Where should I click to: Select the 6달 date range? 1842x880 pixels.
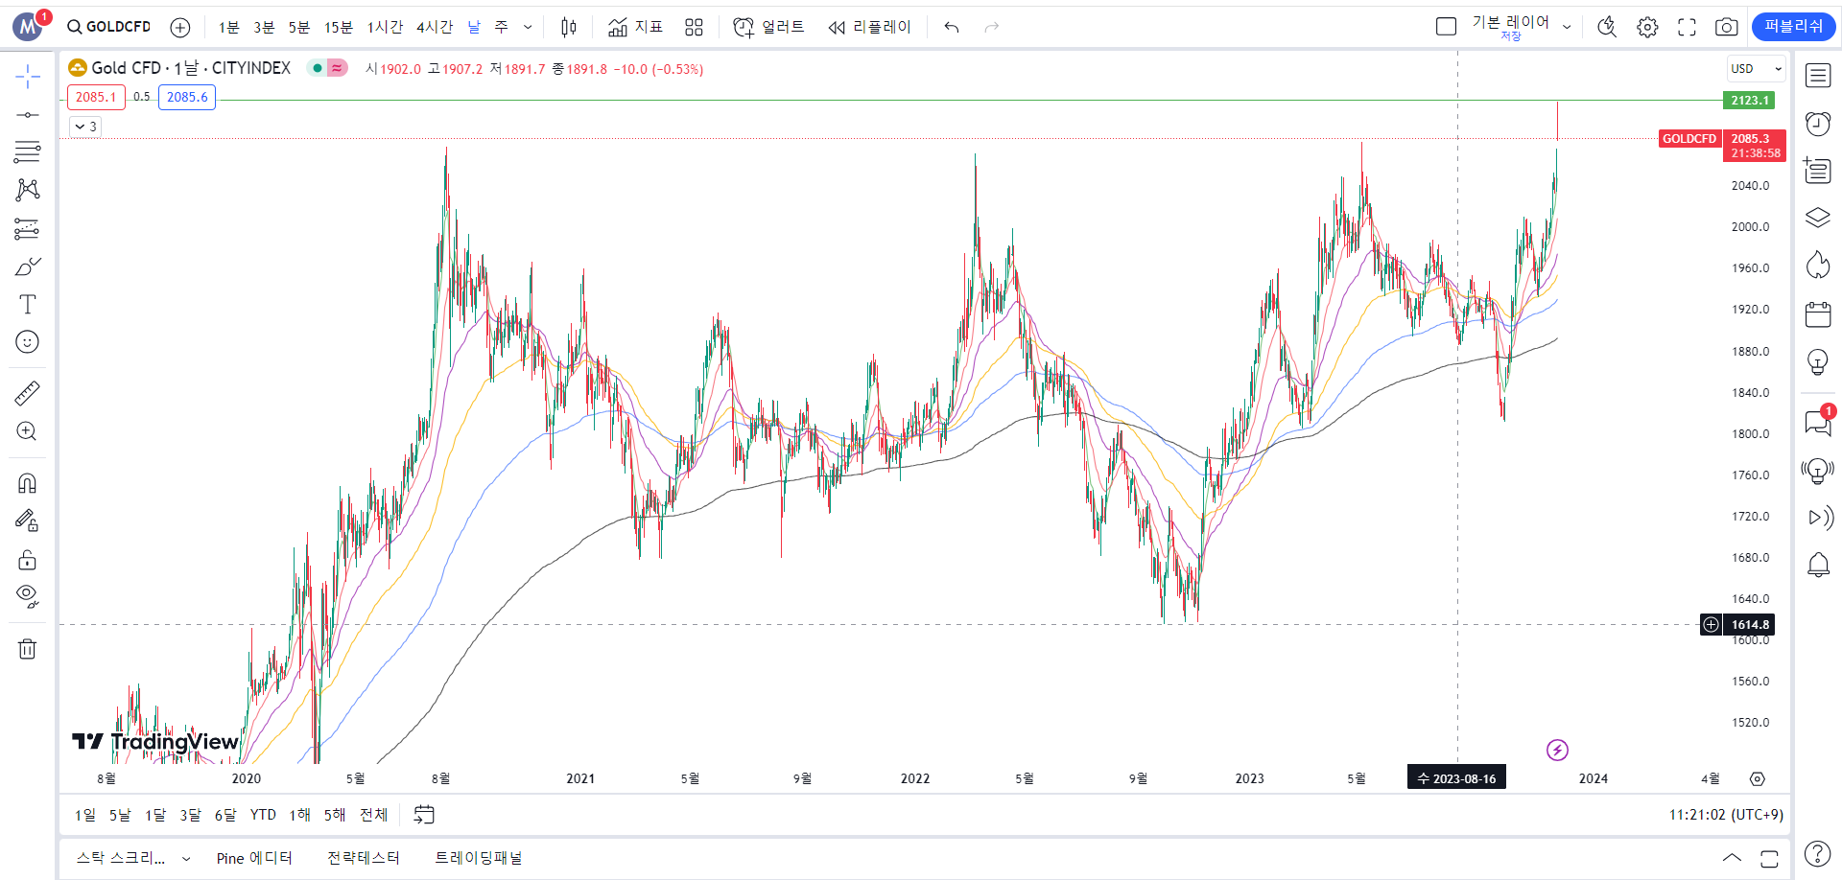click(x=225, y=815)
